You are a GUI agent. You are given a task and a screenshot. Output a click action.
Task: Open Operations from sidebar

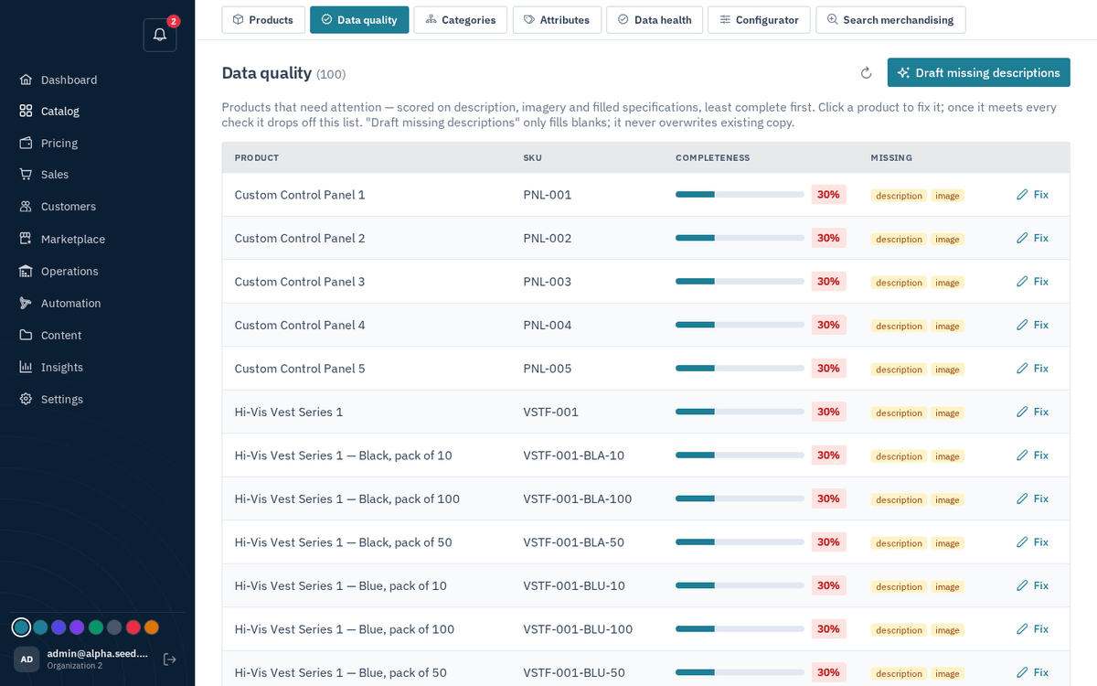(69, 271)
